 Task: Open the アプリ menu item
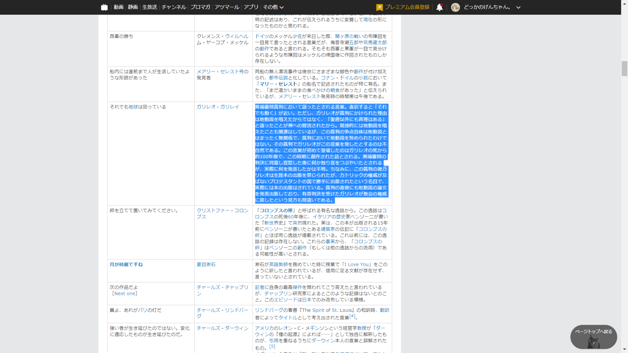[x=251, y=7]
